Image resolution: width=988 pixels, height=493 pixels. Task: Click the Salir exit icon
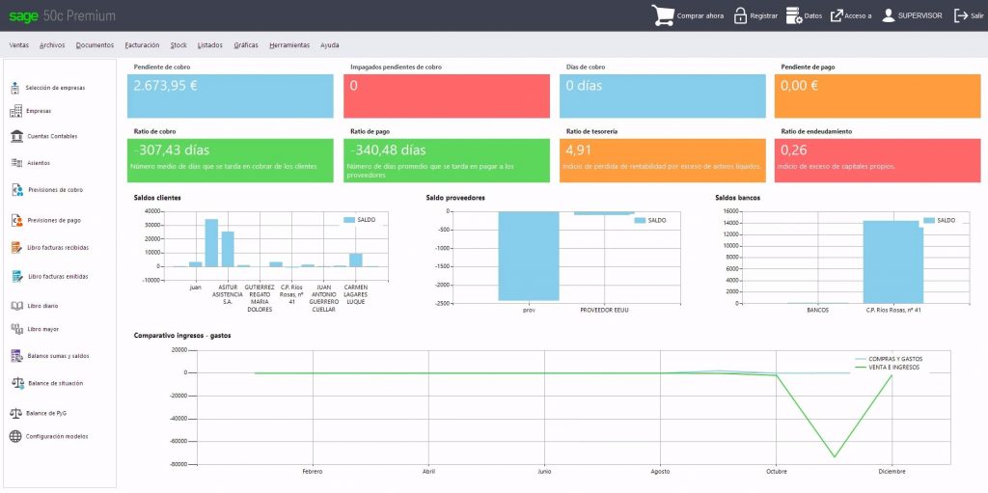tap(961, 15)
